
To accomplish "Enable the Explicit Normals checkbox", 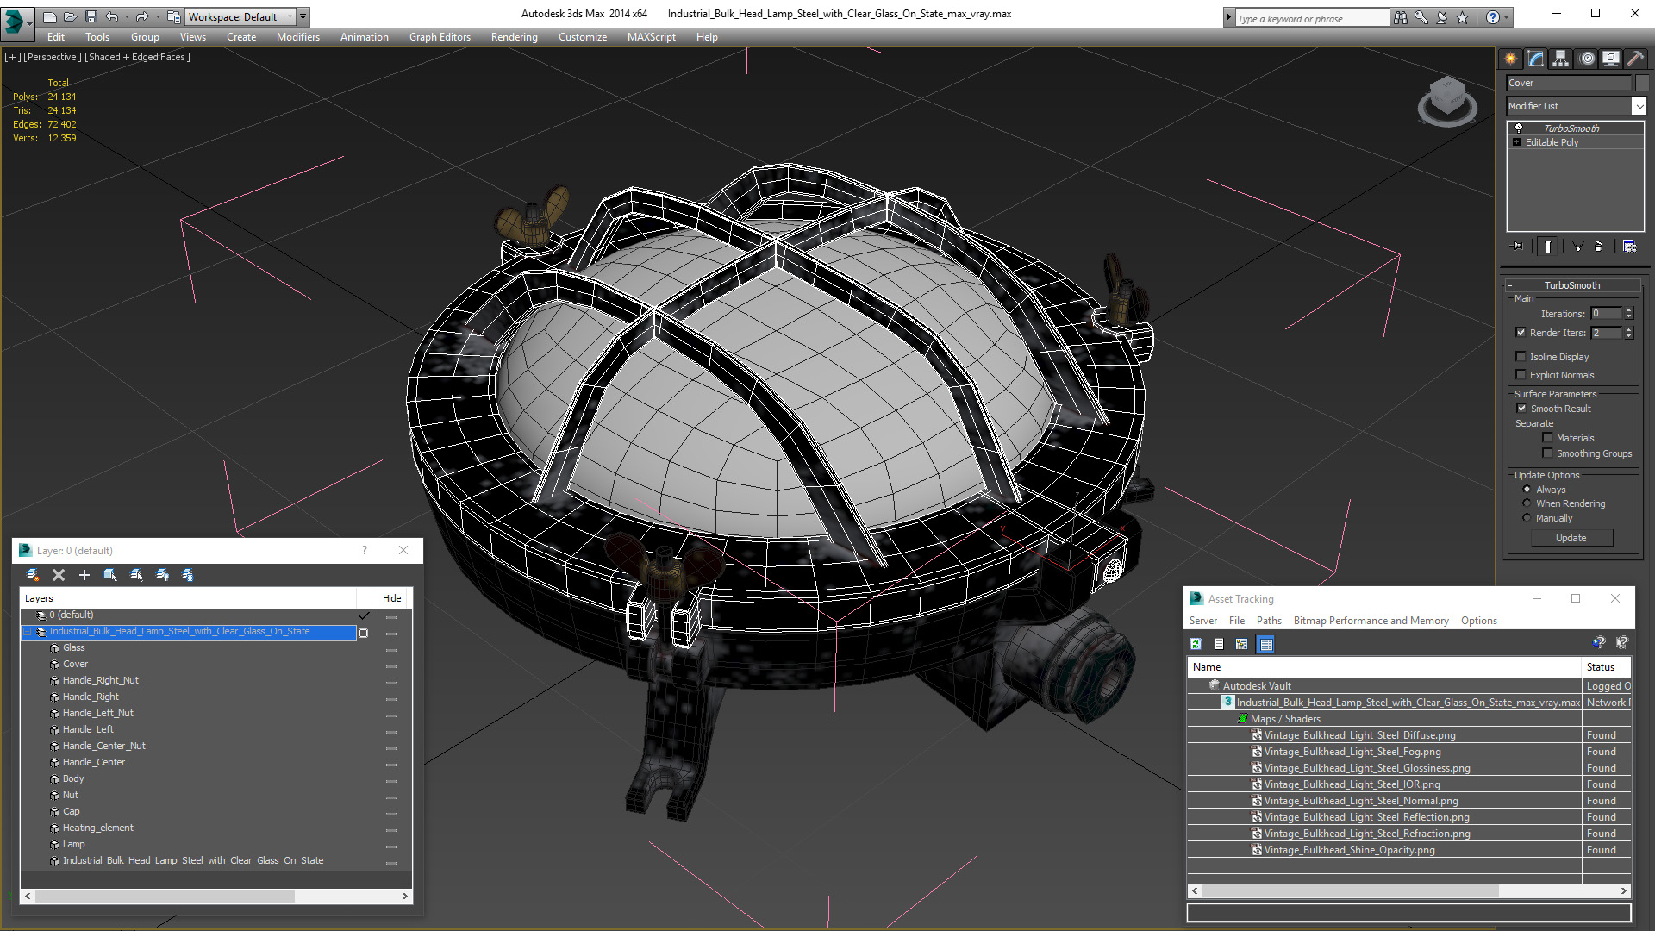I will click(x=1521, y=375).
